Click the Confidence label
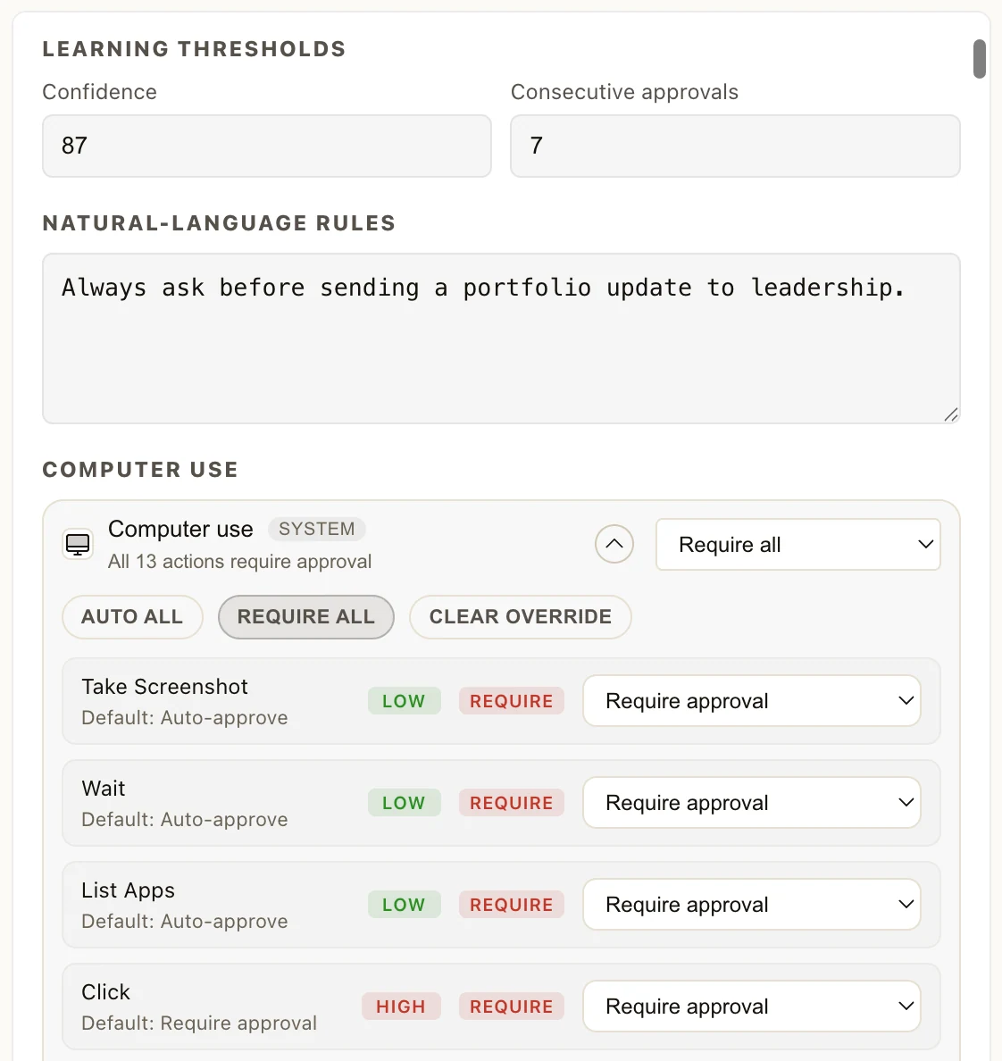This screenshot has height=1061, width=1002. pos(99,92)
